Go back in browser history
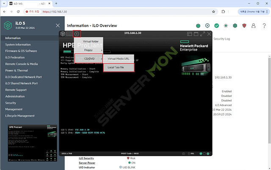 tap(5, 11)
